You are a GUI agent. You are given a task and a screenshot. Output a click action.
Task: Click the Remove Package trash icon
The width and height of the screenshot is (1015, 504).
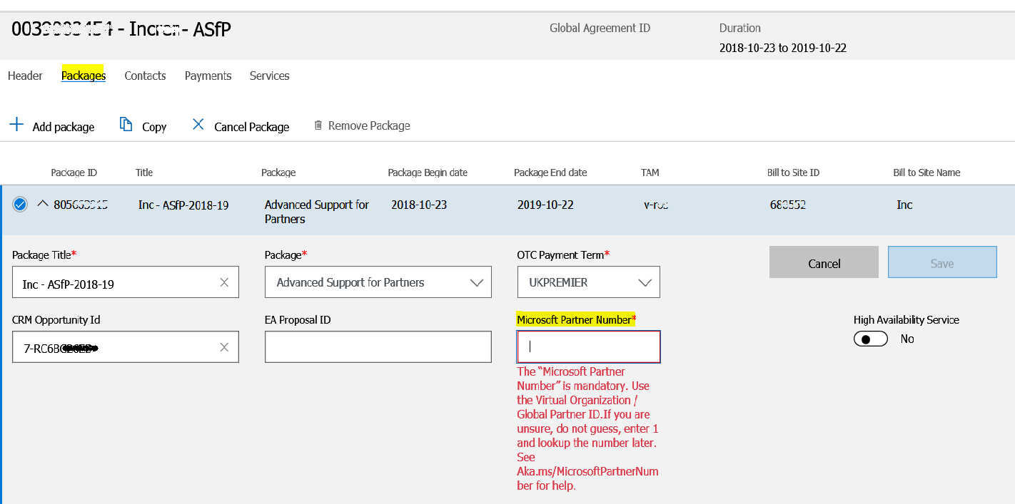click(318, 125)
